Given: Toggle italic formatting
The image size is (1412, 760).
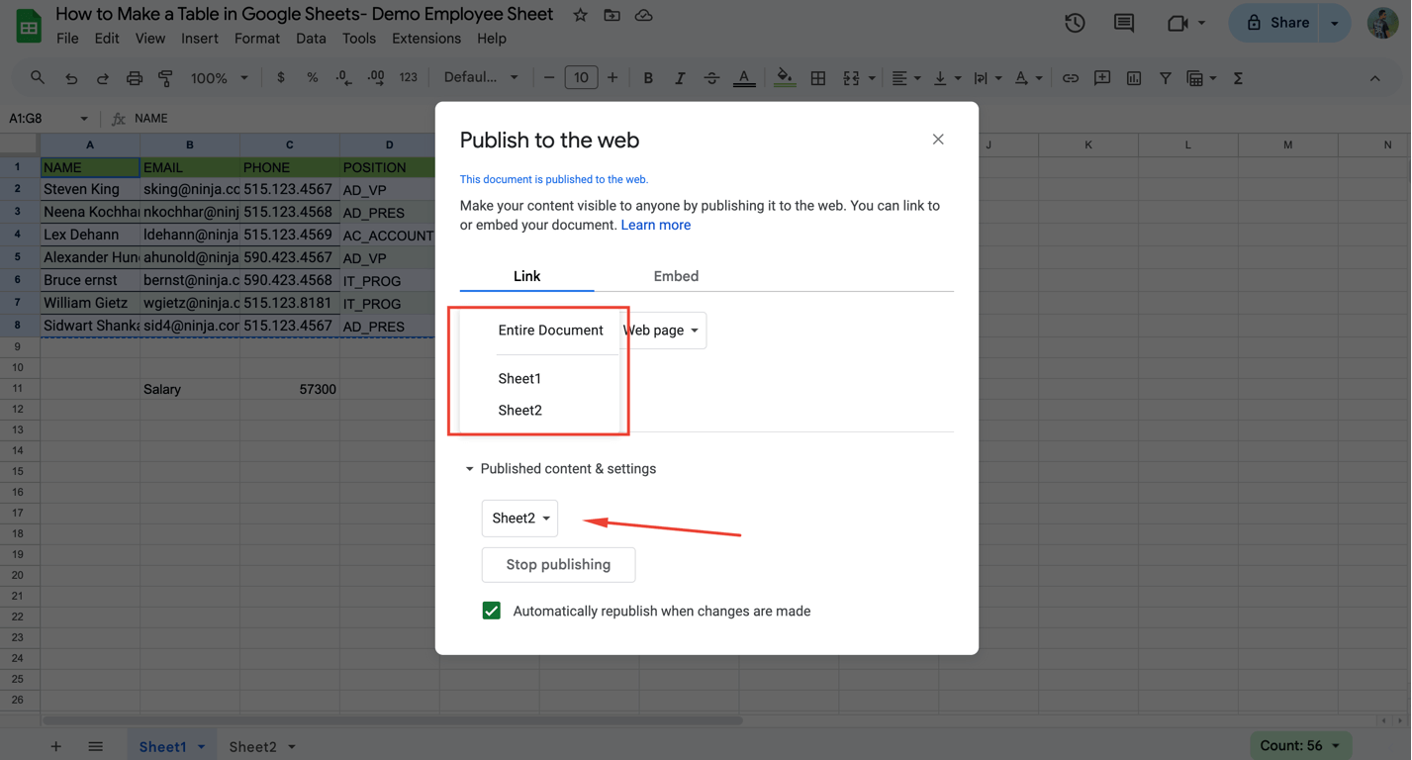Looking at the screenshot, I should (680, 78).
